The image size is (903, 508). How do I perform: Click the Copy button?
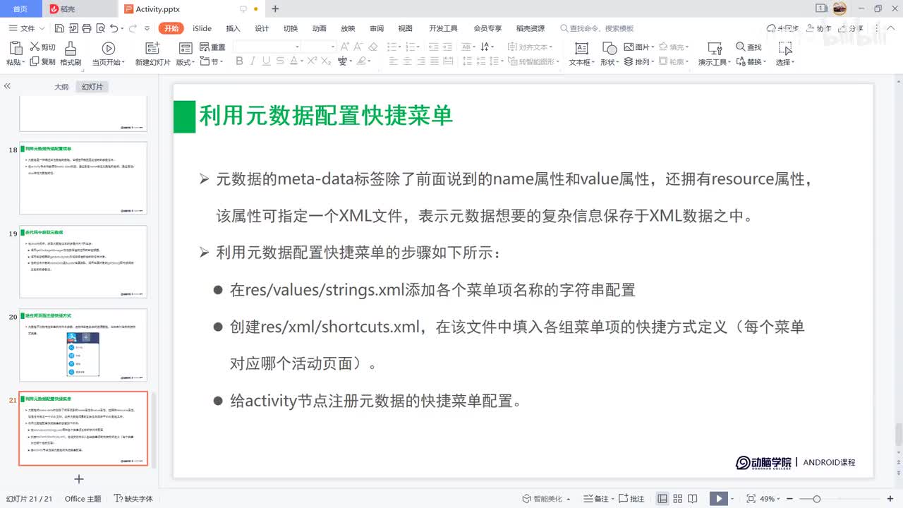(42, 61)
